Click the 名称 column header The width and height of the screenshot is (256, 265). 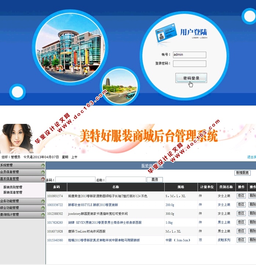pos(116,187)
